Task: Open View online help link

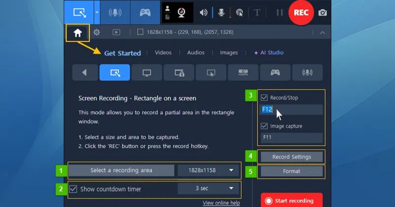Action: pyautogui.click(x=221, y=203)
